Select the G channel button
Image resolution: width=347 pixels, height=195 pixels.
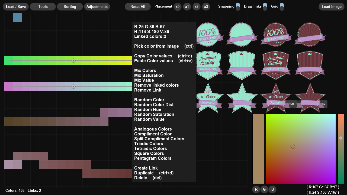pos(264,189)
